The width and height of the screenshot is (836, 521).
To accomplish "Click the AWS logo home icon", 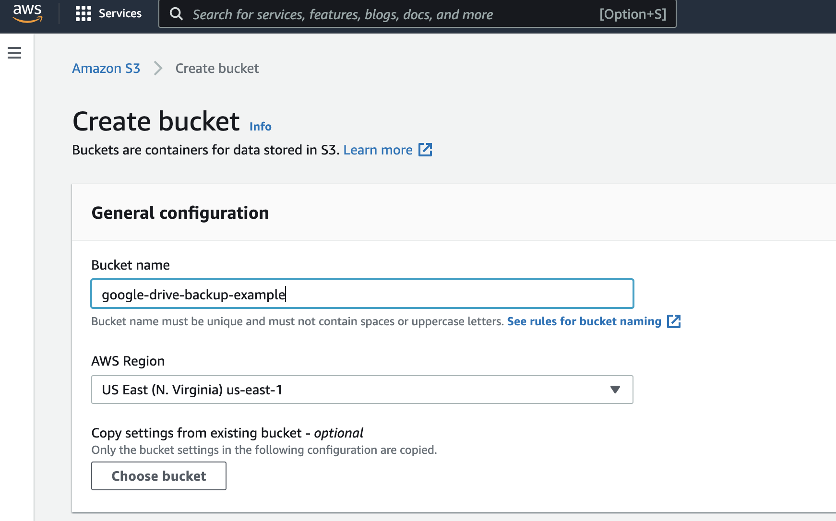I will coord(27,13).
